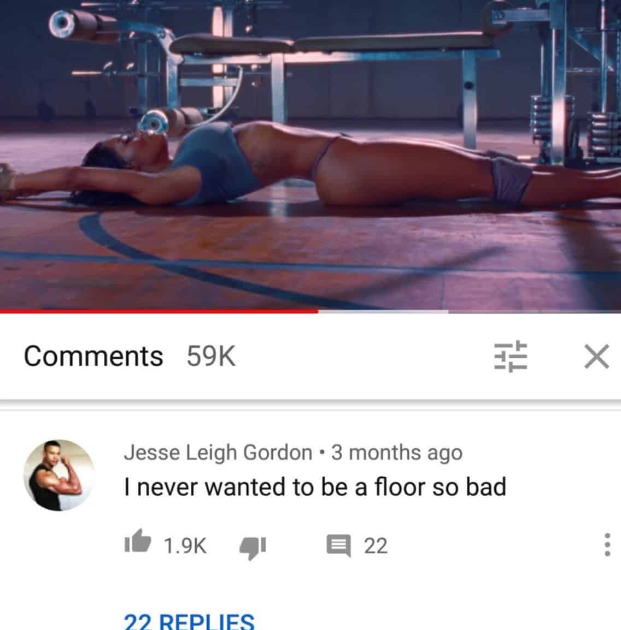Select the comment text about the floor
The image size is (621, 630).
(x=315, y=487)
